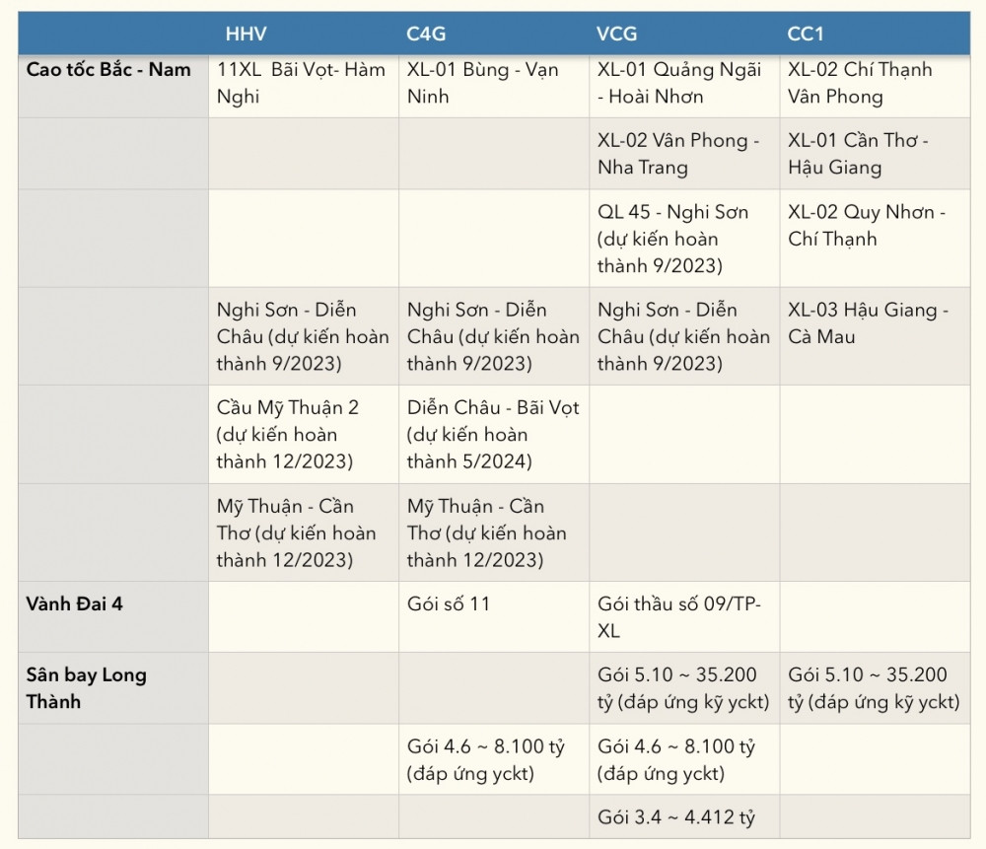Screen dimensions: 986x849
Task: Click the HHV column header
Action: tap(246, 35)
